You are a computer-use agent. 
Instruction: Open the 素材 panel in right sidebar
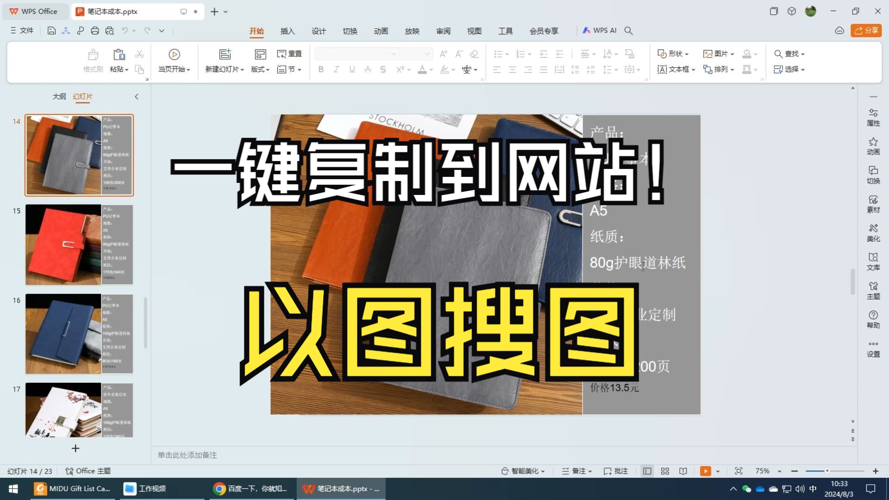(x=873, y=204)
